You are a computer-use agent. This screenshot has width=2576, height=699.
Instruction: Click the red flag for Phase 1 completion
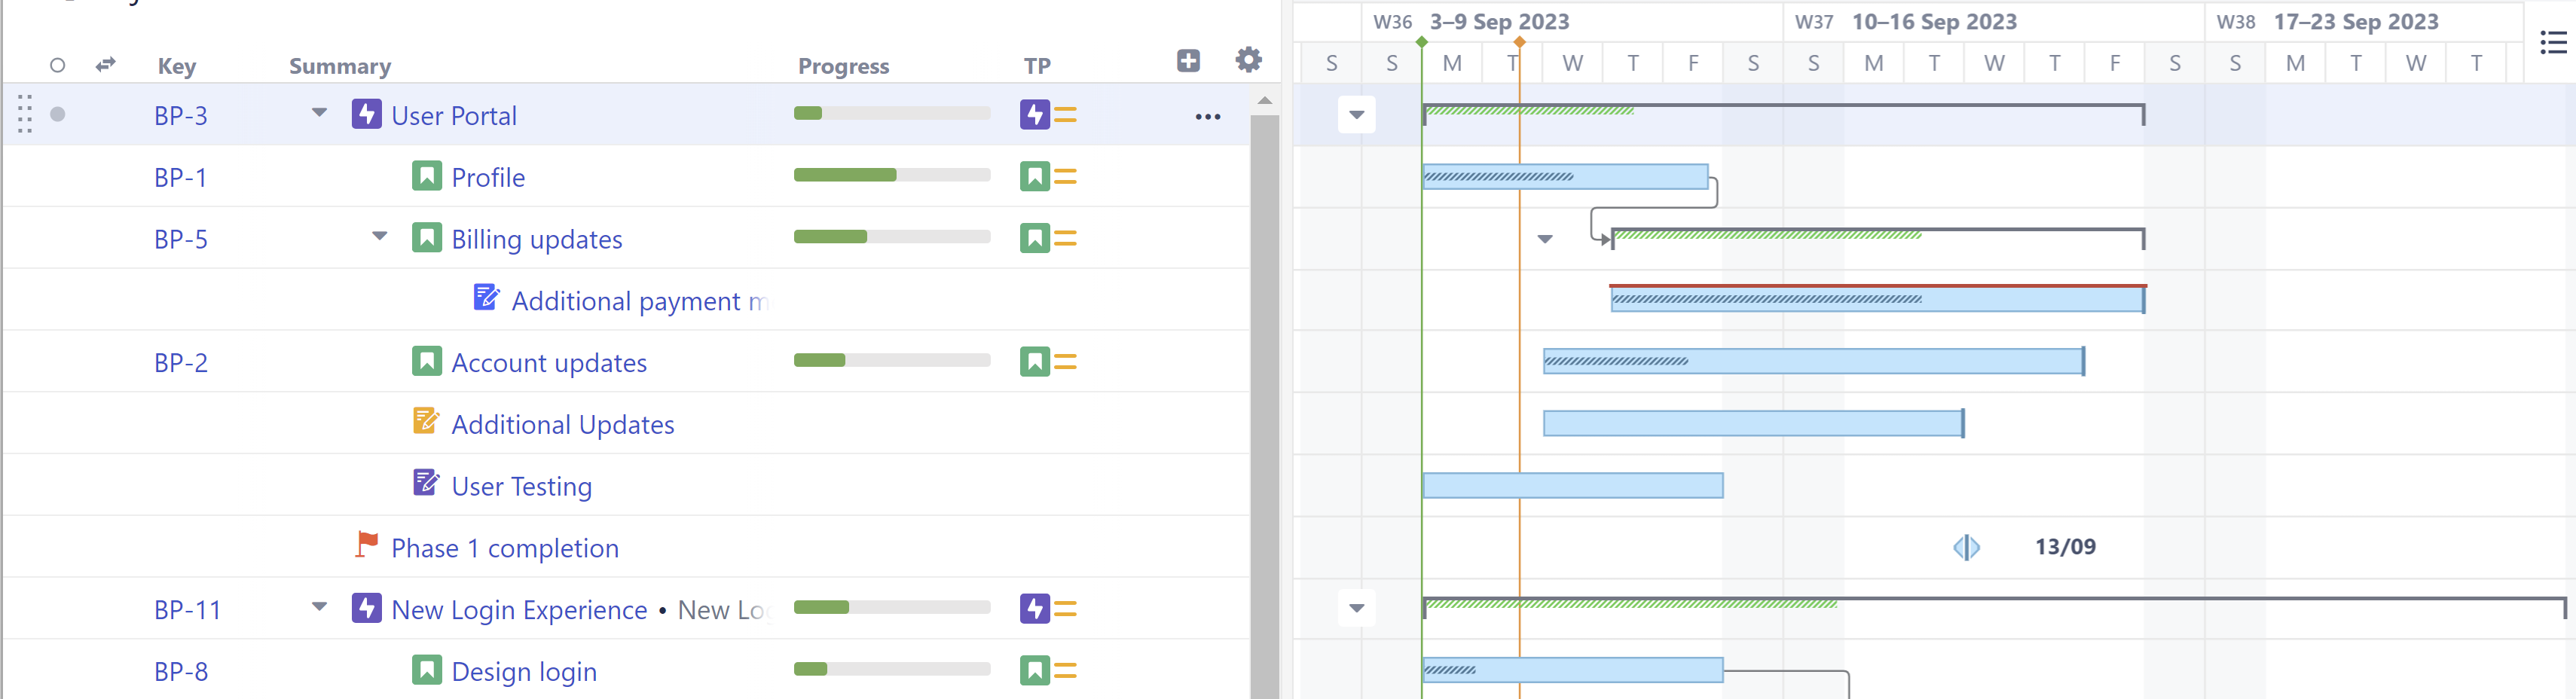366,544
